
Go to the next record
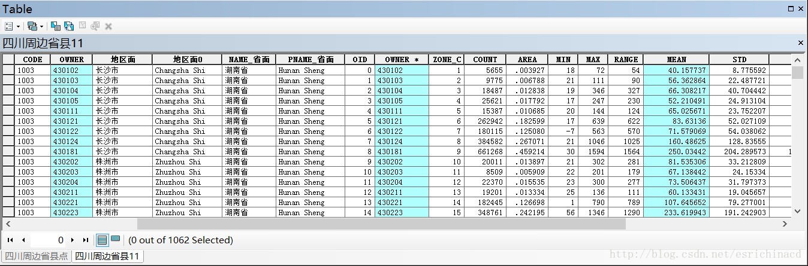click(x=73, y=240)
